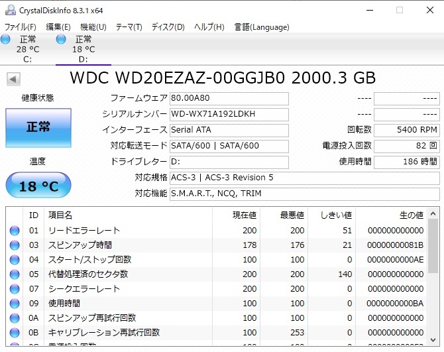Viewport: 444px width, 352px height.
Task: Select the スピンアップ時間 row name
Action: (x=80, y=245)
